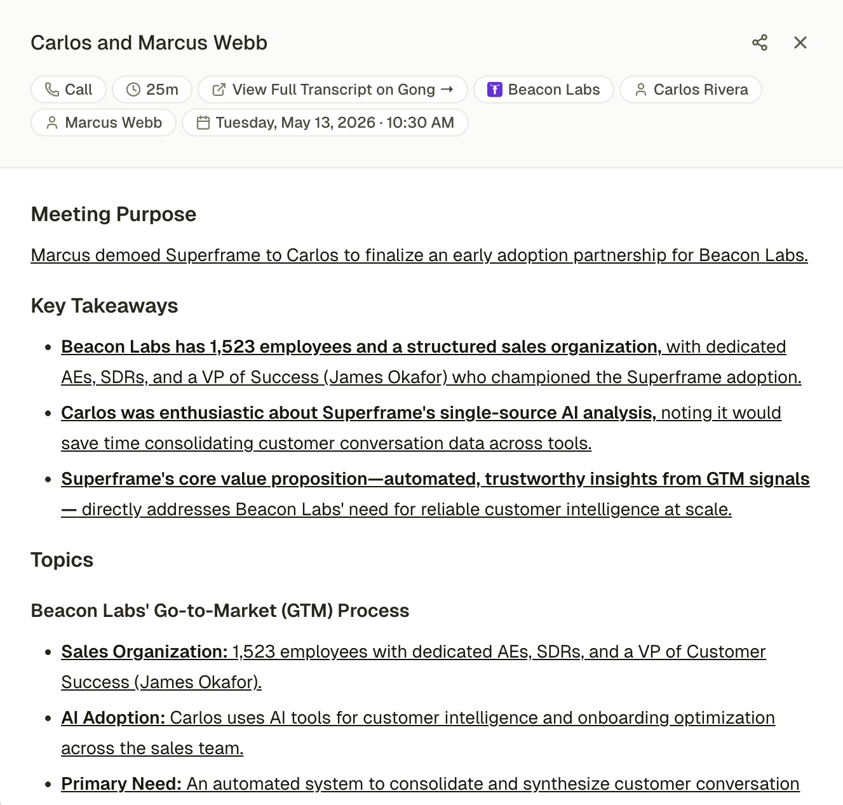Click the takeaway about 1,523 employees

(x=431, y=362)
